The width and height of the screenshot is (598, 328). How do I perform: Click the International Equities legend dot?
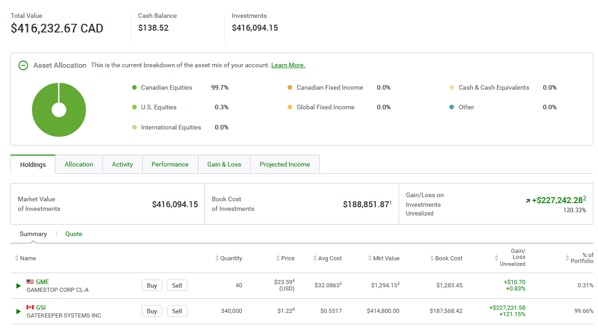pyautogui.click(x=134, y=128)
